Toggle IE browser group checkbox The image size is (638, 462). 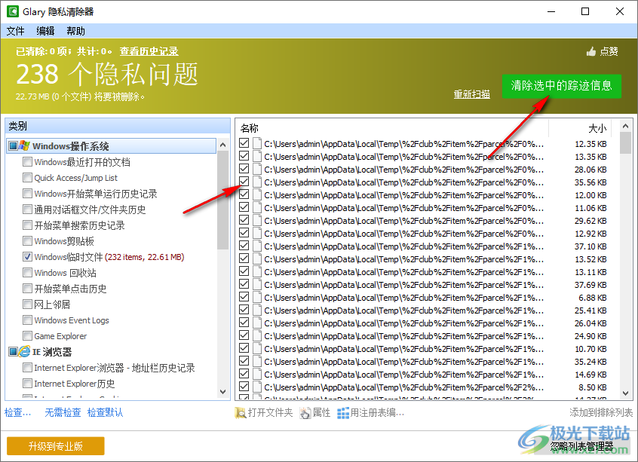point(14,351)
